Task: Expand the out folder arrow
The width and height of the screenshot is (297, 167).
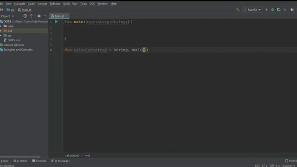Action: pyautogui.click(x=1, y=31)
